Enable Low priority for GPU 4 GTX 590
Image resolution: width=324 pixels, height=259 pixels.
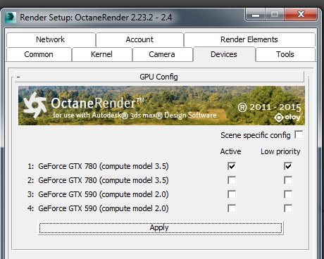click(288, 208)
